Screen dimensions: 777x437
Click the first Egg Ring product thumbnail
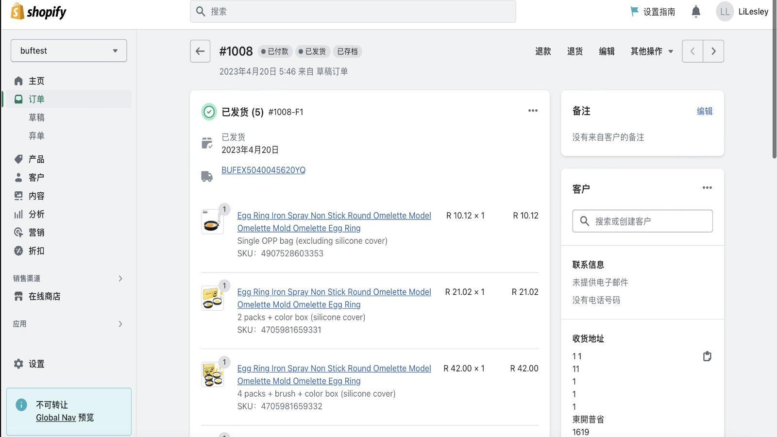point(212,222)
